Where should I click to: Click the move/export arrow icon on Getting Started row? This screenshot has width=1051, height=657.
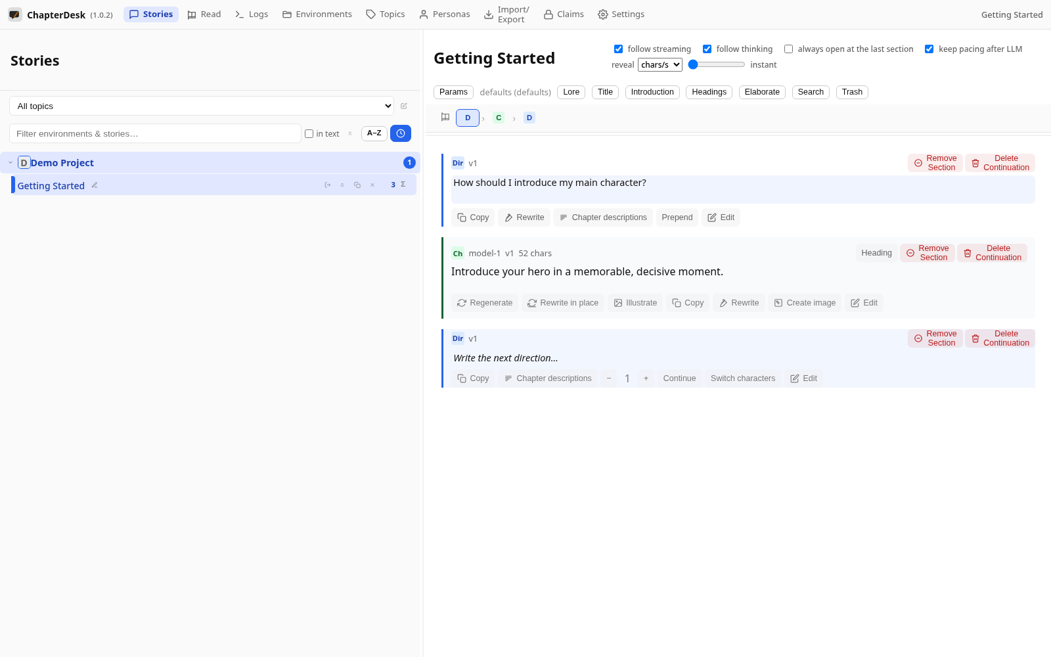[328, 185]
